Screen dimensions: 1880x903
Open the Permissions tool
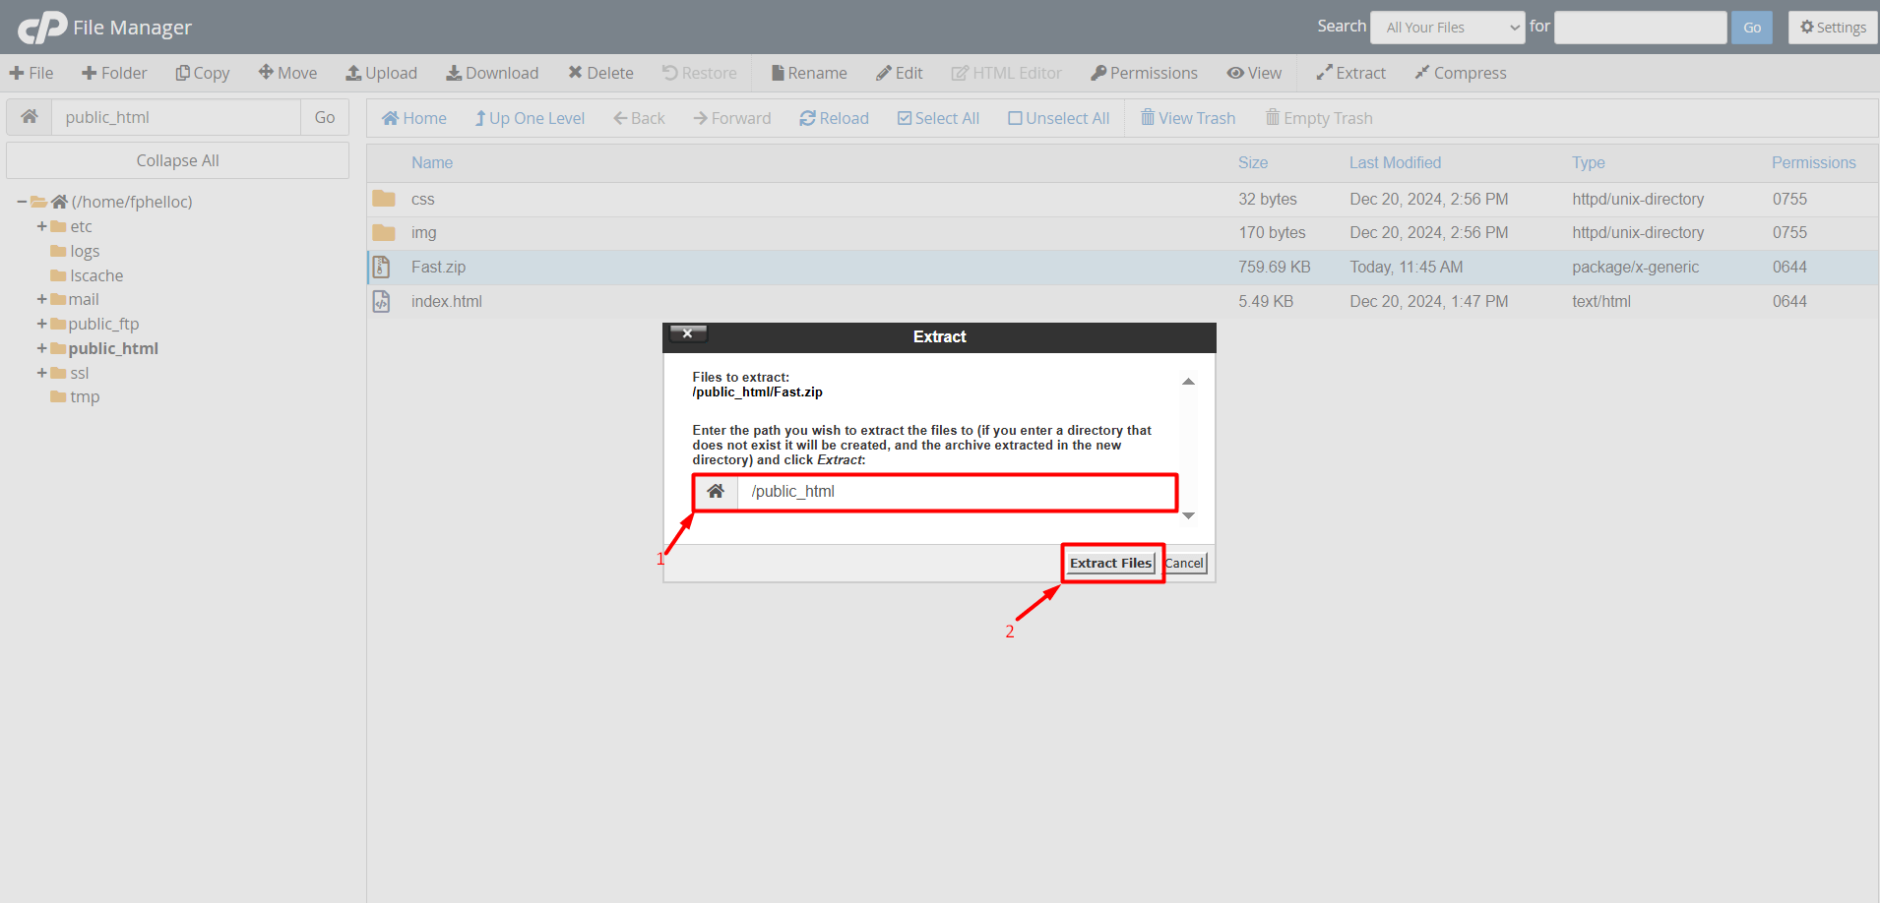pyautogui.click(x=1144, y=73)
